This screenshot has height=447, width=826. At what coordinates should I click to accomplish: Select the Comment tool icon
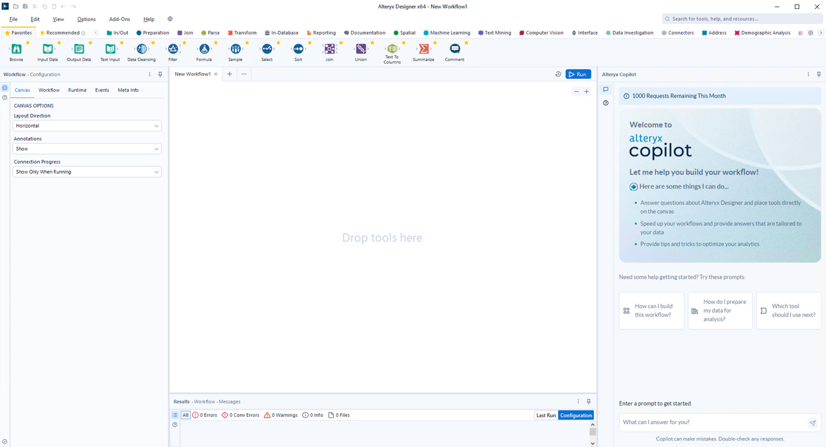pos(455,49)
